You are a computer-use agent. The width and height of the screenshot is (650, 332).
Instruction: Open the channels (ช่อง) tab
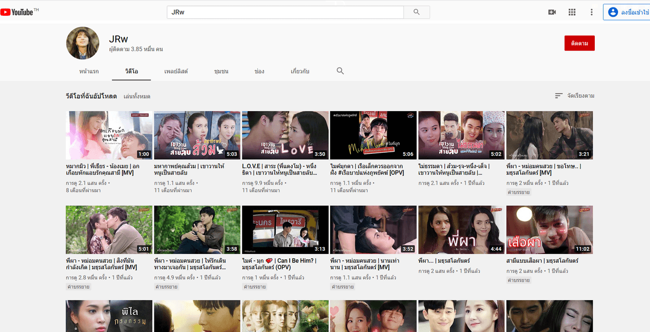click(259, 71)
